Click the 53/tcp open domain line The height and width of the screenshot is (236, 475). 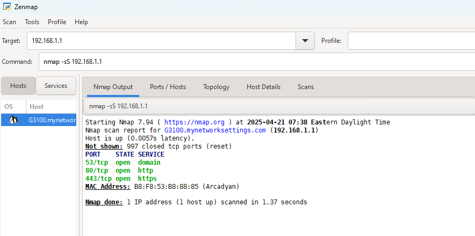123,163
